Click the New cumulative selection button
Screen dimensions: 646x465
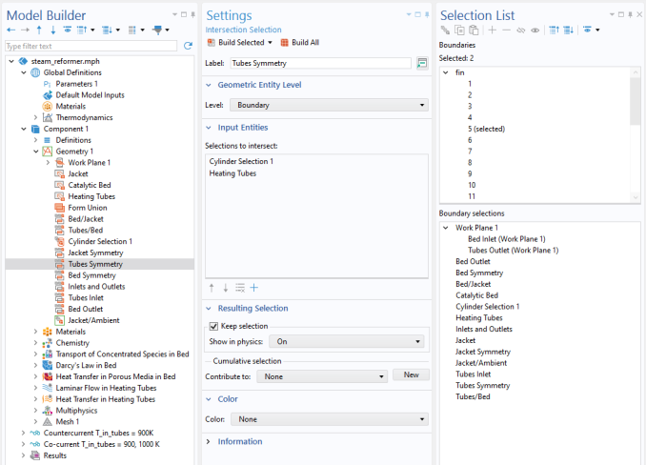[411, 375]
